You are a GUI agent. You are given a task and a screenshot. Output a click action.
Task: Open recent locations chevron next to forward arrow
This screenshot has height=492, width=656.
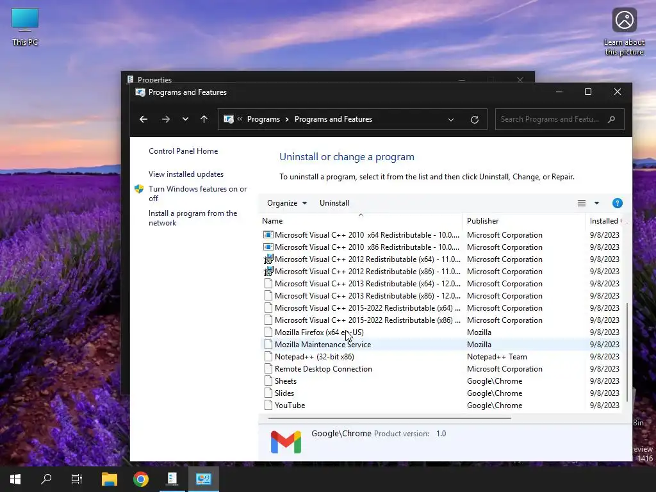pyautogui.click(x=185, y=119)
